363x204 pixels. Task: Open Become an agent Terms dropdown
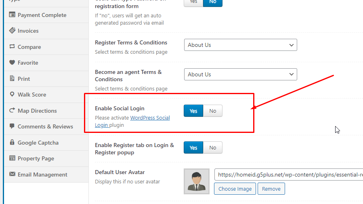240,74
